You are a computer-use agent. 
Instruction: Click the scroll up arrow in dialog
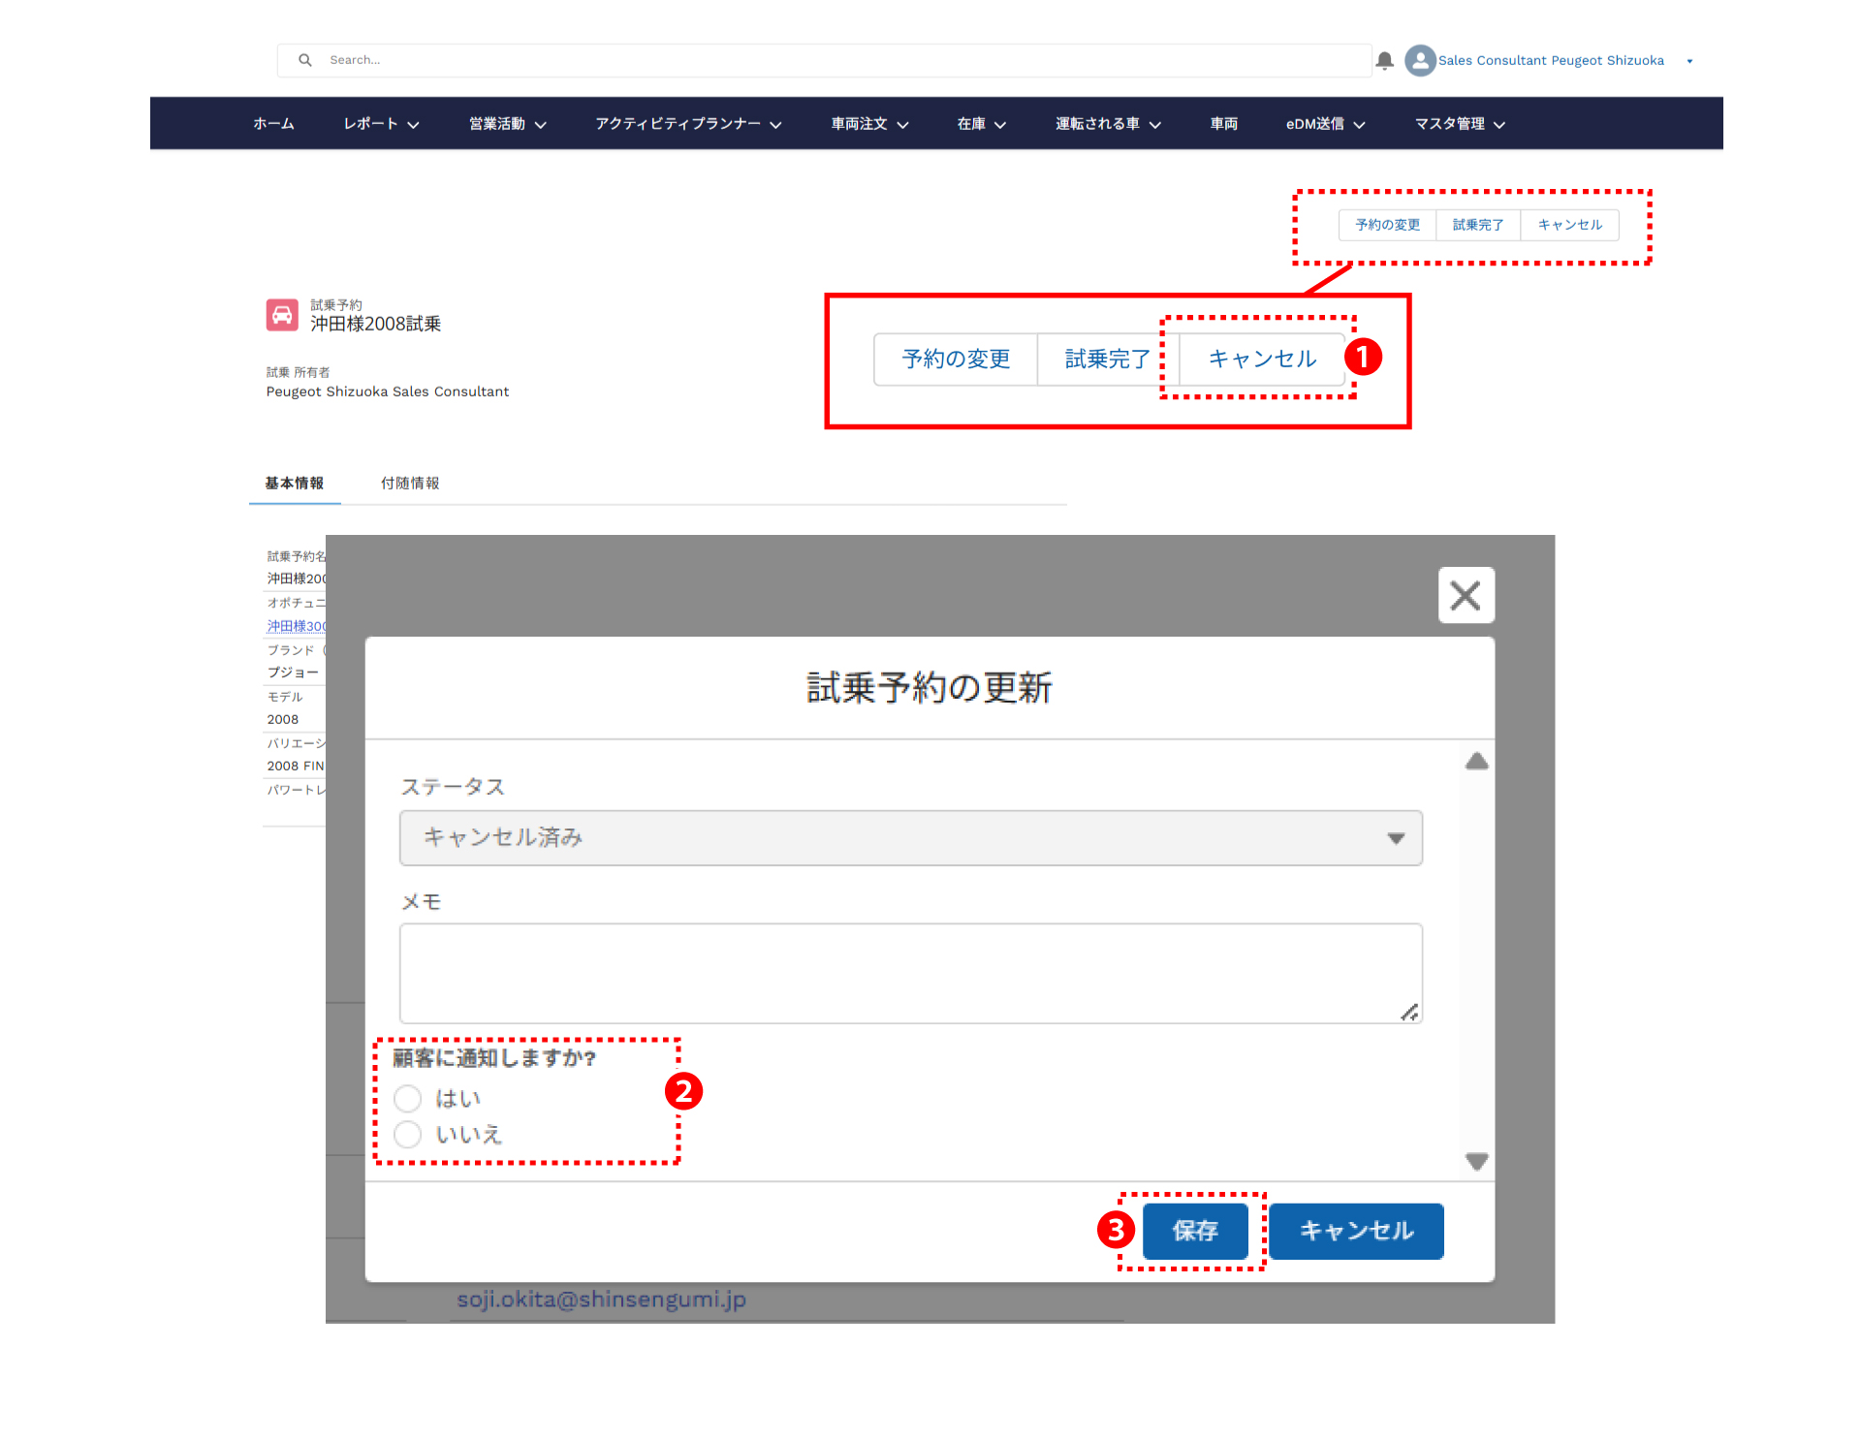point(1476,762)
